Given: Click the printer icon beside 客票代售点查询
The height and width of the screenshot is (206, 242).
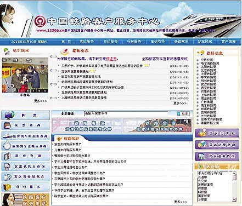Looking at the screenshot, I should [x=8, y=167].
